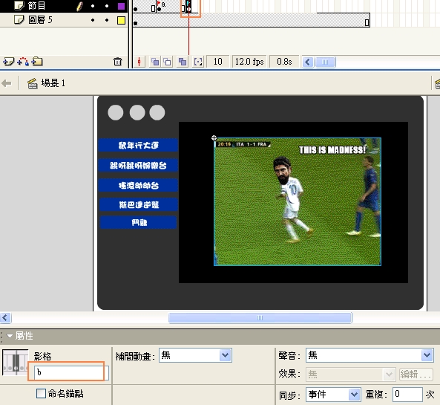The image size is (440, 405).
Task: Enable onion skin outlines
Action: (168, 62)
